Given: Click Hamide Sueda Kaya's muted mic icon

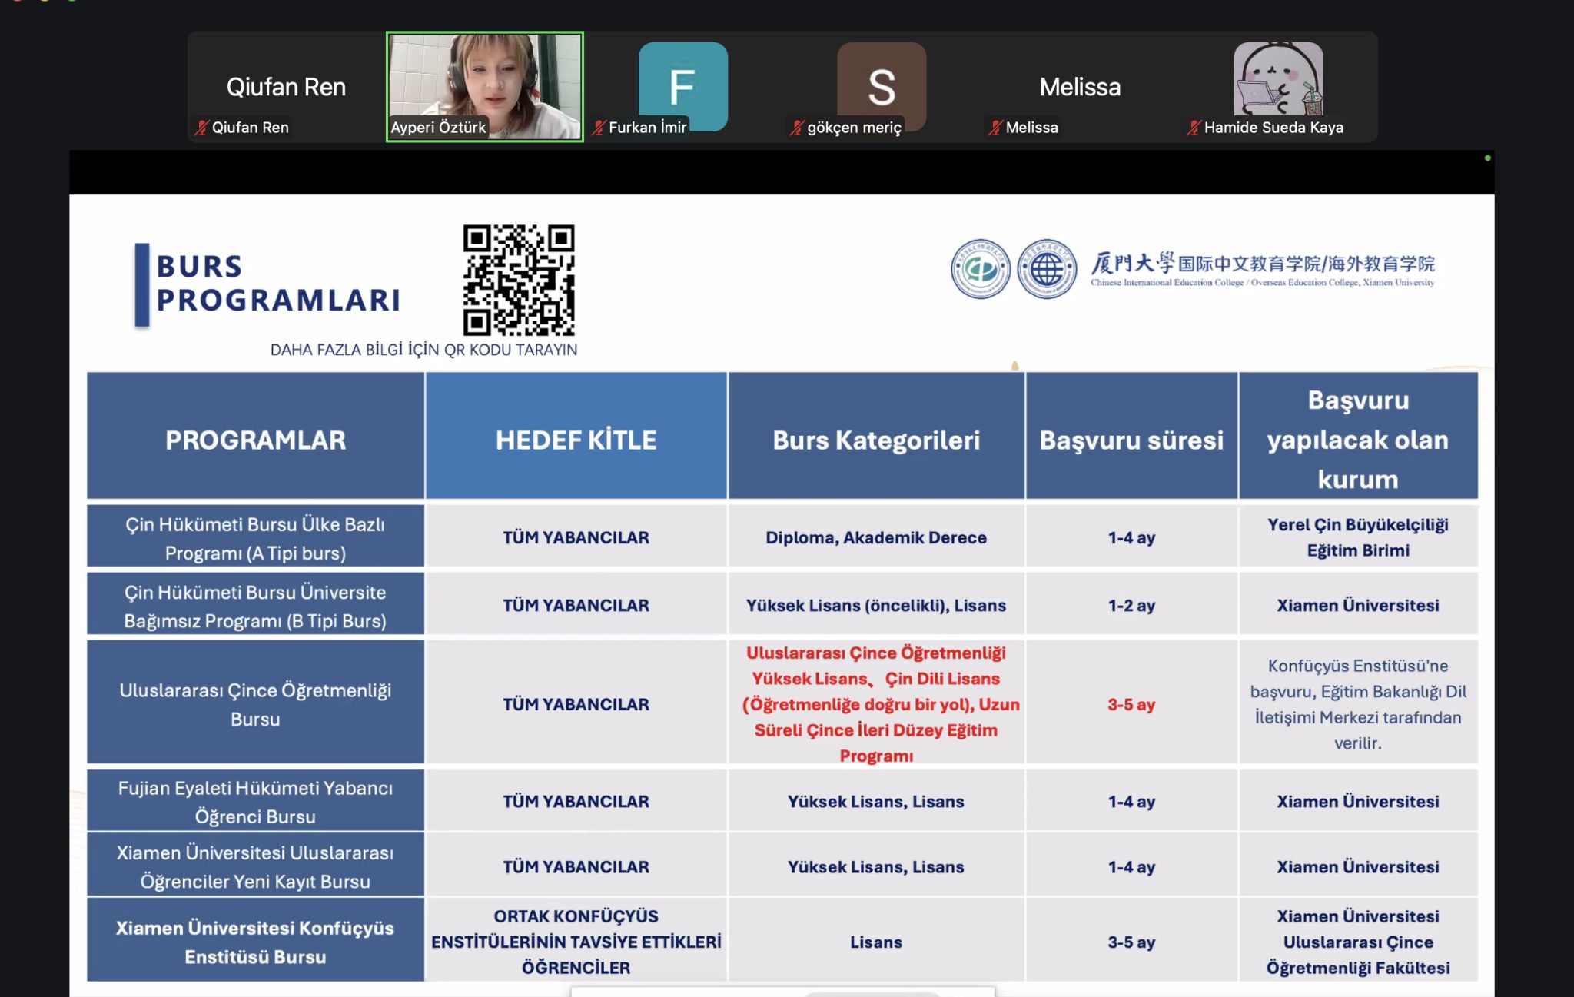Looking at the screenshot, I should coord(1193,128).
